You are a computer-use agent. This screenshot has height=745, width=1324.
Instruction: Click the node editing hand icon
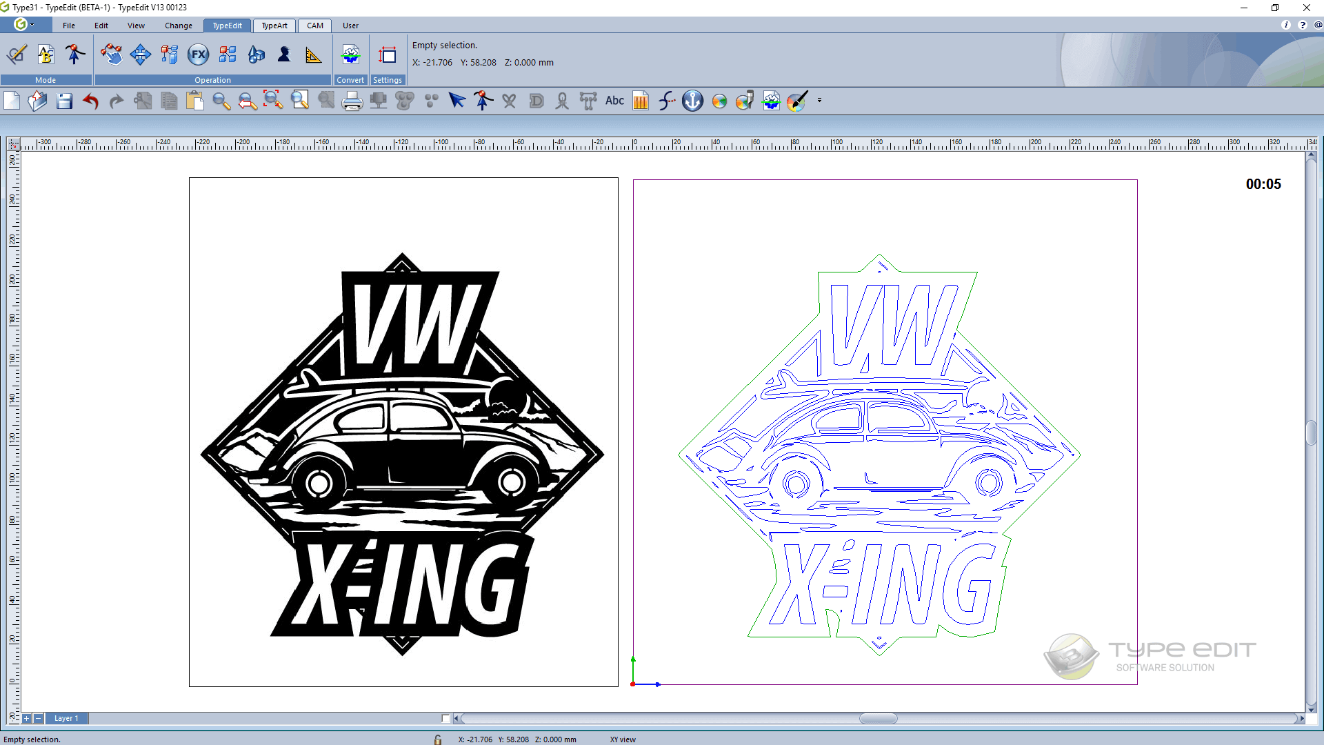(x=111, y=55)
